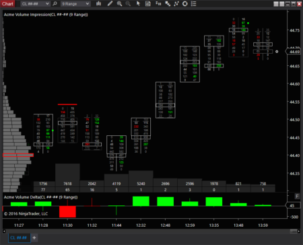Open the bar type chart style icon

tap(98, 3)
